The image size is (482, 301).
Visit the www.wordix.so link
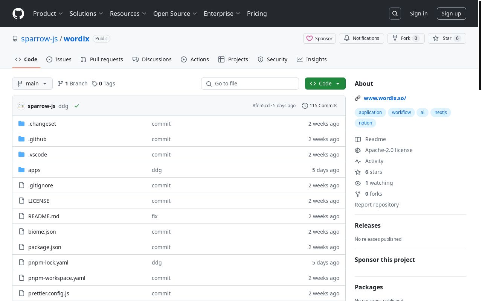(x=385, y=98)
